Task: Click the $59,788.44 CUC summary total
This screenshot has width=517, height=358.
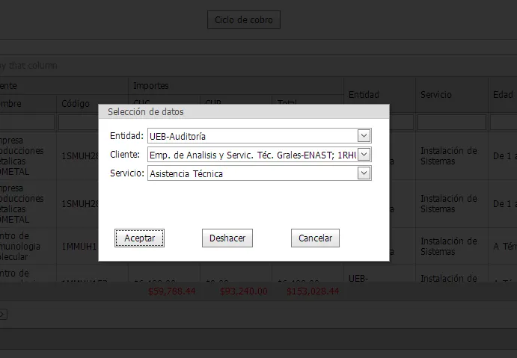Action: click(x=171, y=291)
